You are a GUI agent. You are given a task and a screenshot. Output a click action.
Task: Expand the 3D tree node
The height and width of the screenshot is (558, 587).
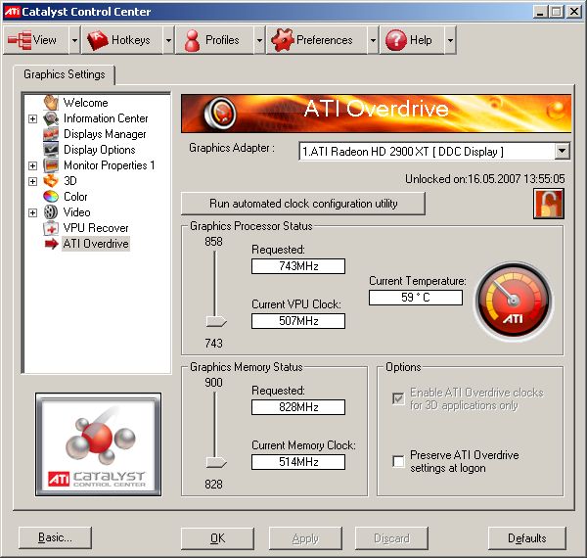click(33, 181)
